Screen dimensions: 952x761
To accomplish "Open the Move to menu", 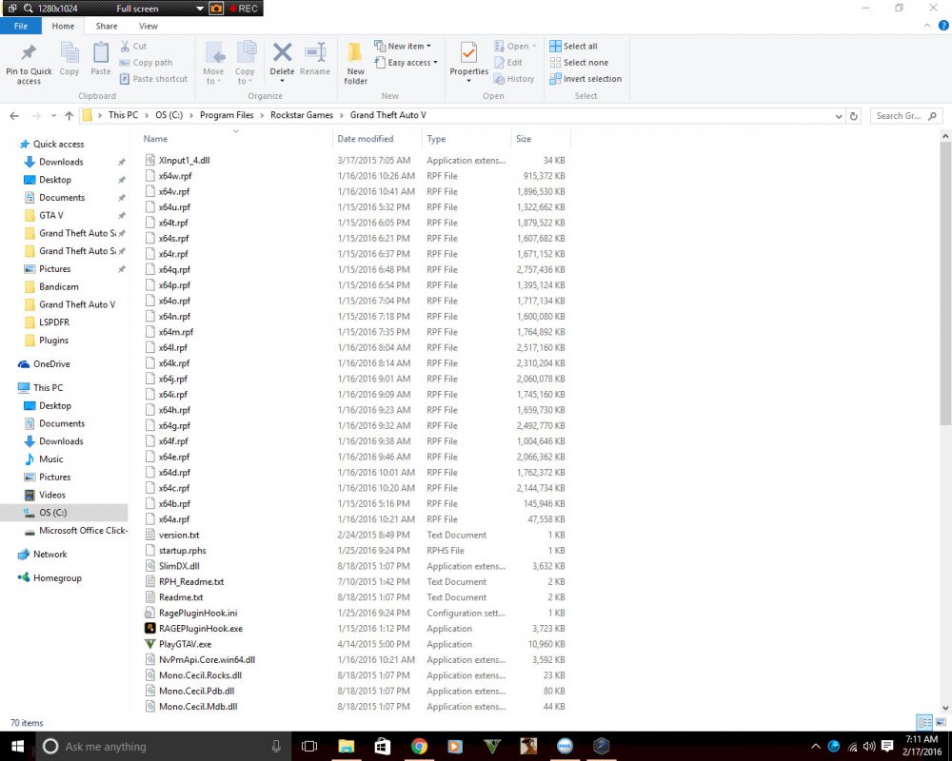I will [213, 63].
